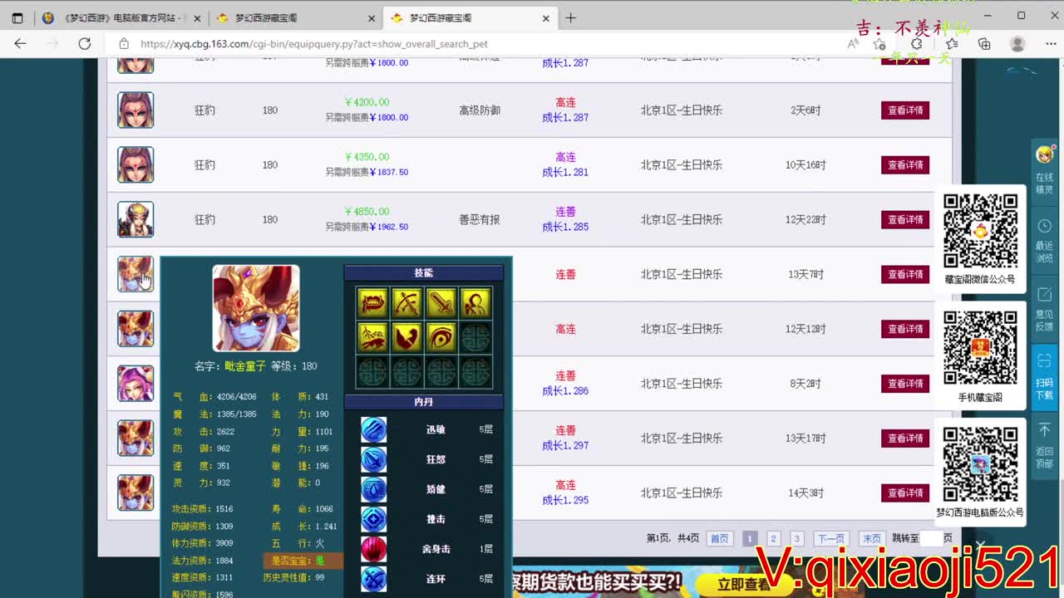
Task: Click 查看详情 for the 13天17时 row
Action: click(905, 439)
